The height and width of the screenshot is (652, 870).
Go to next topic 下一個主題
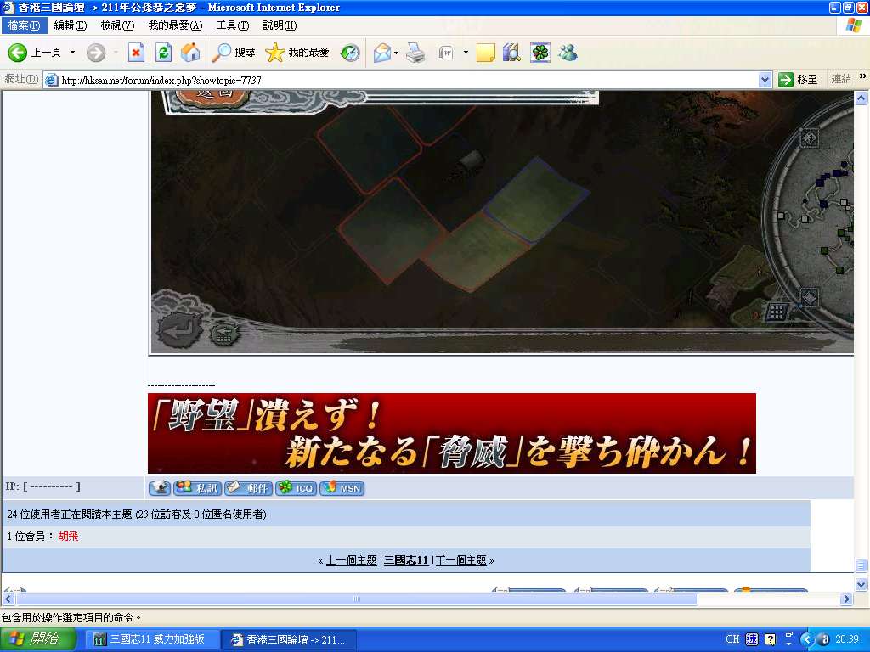pyautogui.click(x=460, y=560)
